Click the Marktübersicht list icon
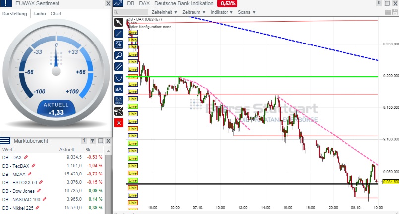This screenshot has height=219, width=399. [5, 141]
